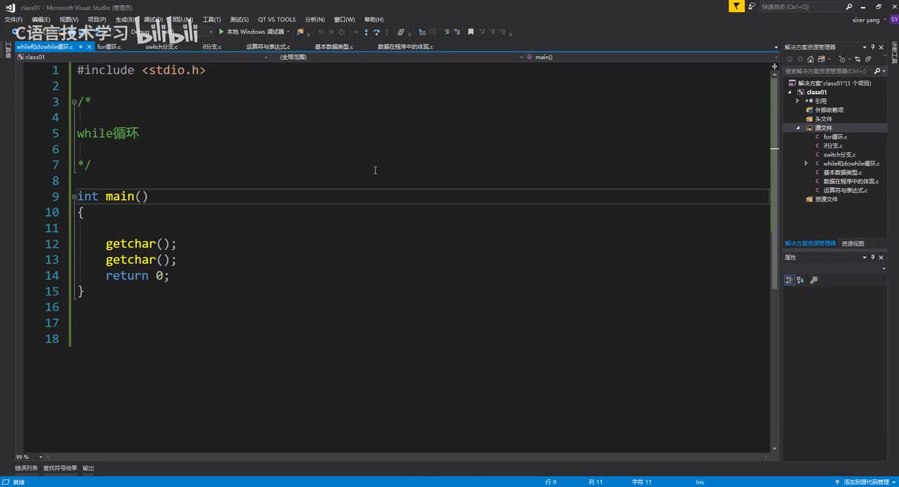Pin the while和dowhile循环.c tab

tap(81, 47)
